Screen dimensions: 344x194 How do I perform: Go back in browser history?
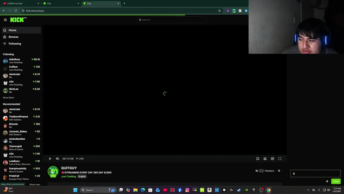pos(4,11)
